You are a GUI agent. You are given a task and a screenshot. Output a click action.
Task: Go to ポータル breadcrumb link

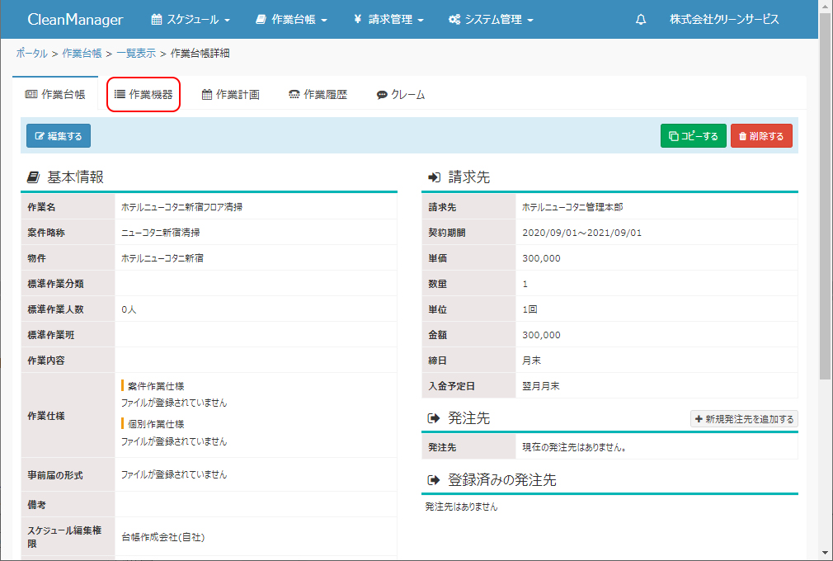click(31, 54)
